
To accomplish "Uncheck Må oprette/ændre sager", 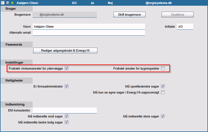I will (x=163, y=86).
